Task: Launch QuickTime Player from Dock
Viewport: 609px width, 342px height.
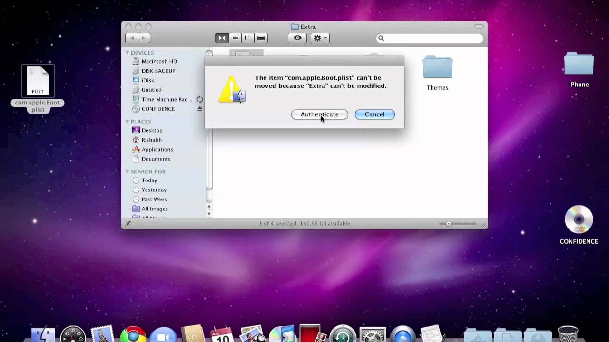Action: (403, 334)
